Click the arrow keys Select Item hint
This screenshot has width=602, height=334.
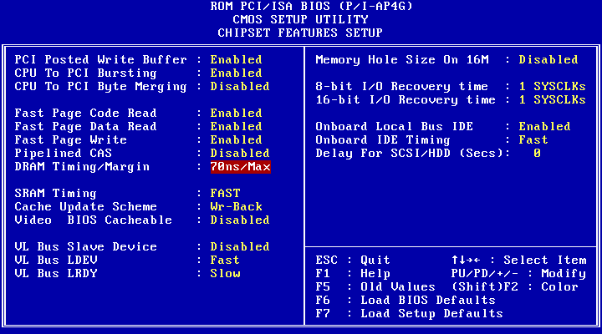[518, 260]
